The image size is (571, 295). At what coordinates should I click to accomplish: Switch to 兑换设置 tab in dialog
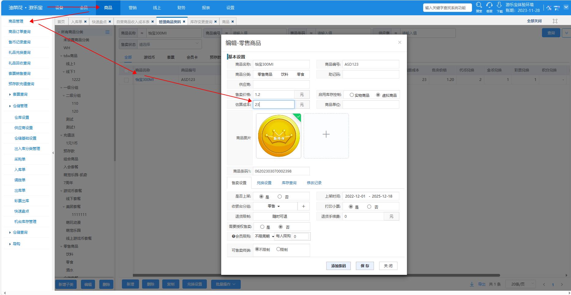pos(264,183)
